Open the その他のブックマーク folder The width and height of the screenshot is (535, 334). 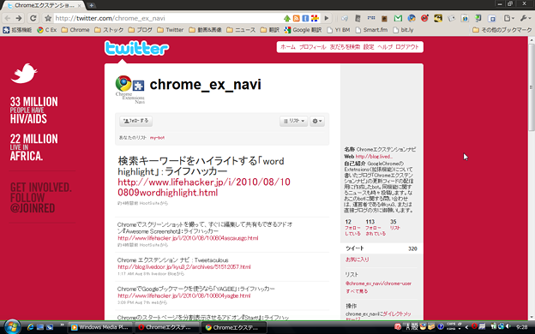(502, 30)
